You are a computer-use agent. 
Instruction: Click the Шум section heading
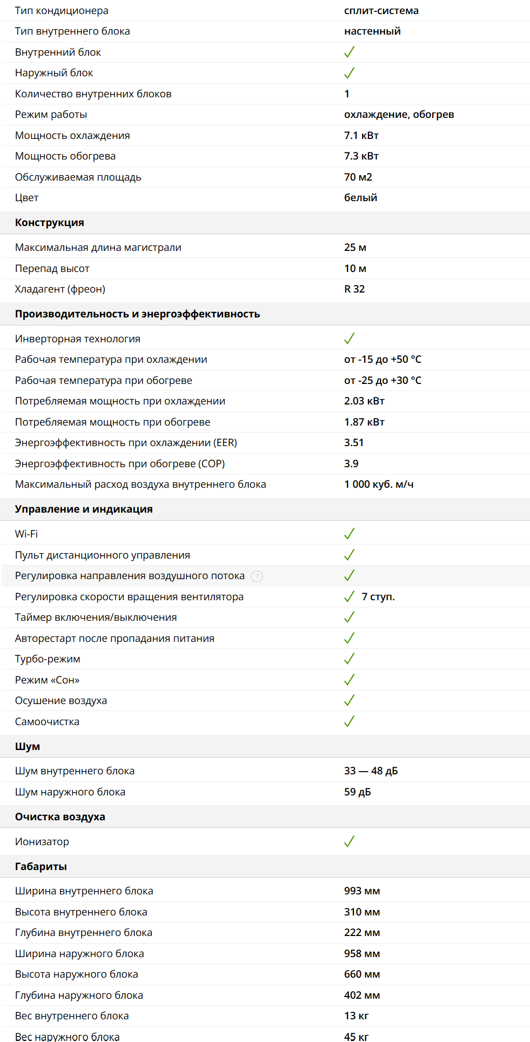coord(28,747)
